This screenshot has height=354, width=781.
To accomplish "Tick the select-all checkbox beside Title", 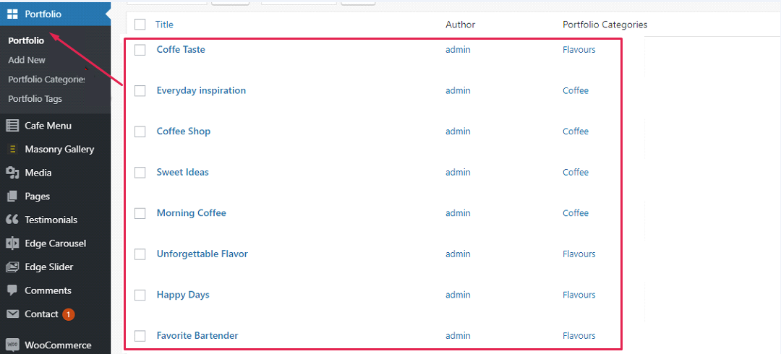I will [x=140, y=25].
